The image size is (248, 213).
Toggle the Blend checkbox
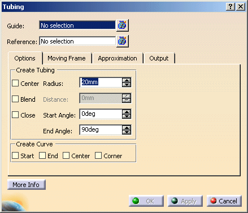(x=15, y=99)
